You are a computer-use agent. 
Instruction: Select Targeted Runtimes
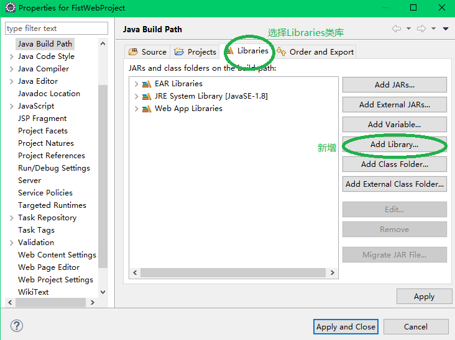[x=52, y=205]
